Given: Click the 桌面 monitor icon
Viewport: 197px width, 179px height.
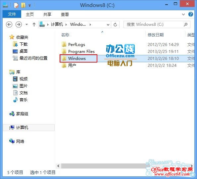Looking at the screenshot, I should [x=15, y=51].
